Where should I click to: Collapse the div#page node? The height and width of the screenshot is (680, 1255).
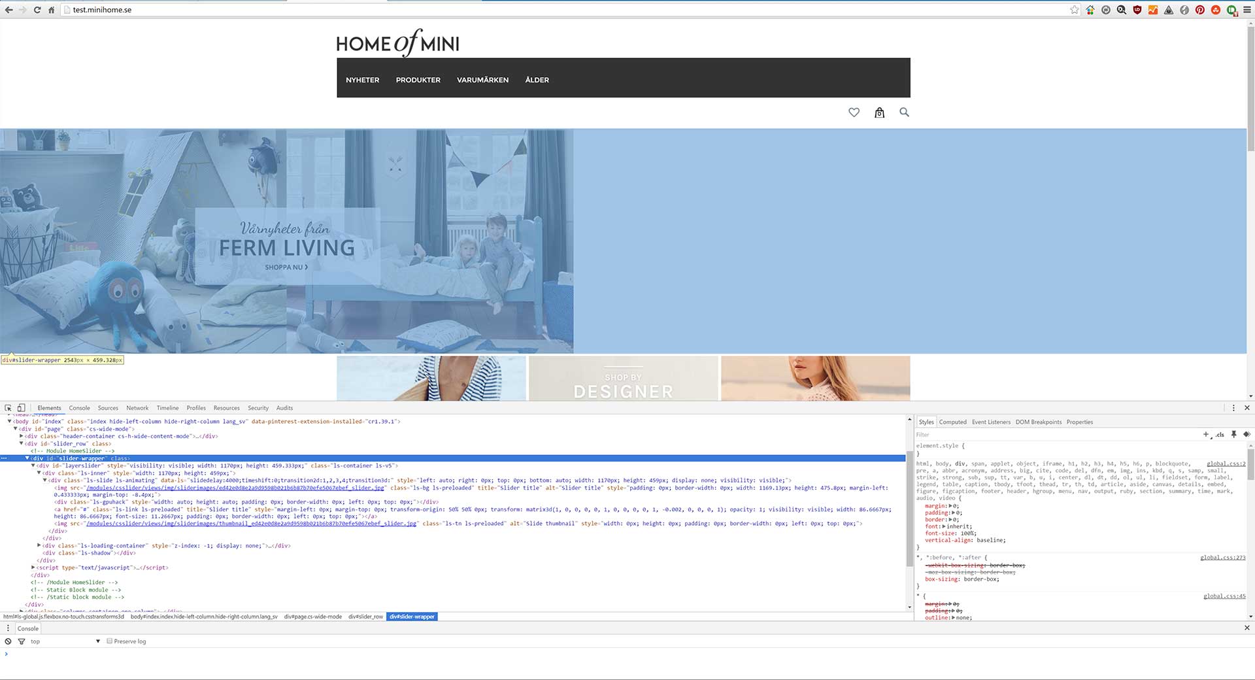click(x=15, y=429)
